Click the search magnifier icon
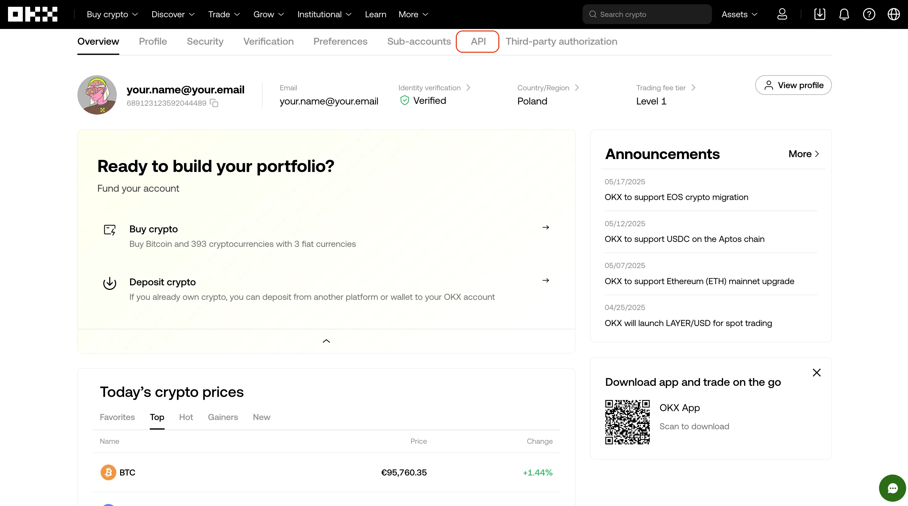Image resolution: width=908 pixels, height=506 pixels. click(592, 14)
